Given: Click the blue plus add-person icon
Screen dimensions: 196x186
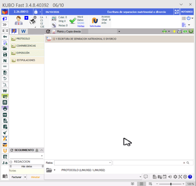Looking at the screenshot, I should coord(26,18).
